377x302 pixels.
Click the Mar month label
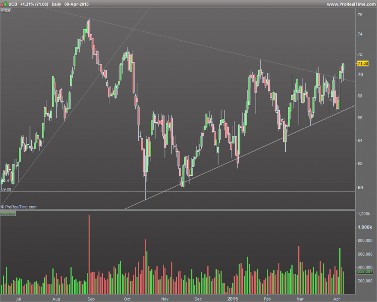click(300, 299)
